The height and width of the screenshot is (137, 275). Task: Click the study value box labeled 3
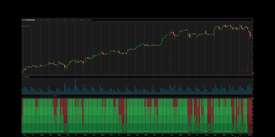point(47,96)
